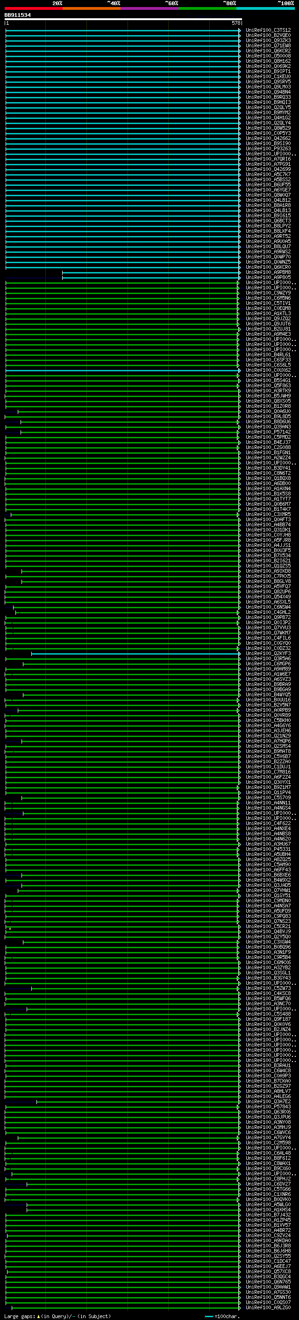Image resolution: width=299 pixels, height=1320 pixels.
Task: Select alignment label UniRef100_B9MYM2
Action: pyautogui.click(x=268, y=113)
